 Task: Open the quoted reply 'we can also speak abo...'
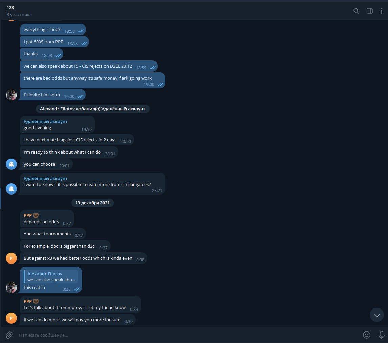pos(51,277)
